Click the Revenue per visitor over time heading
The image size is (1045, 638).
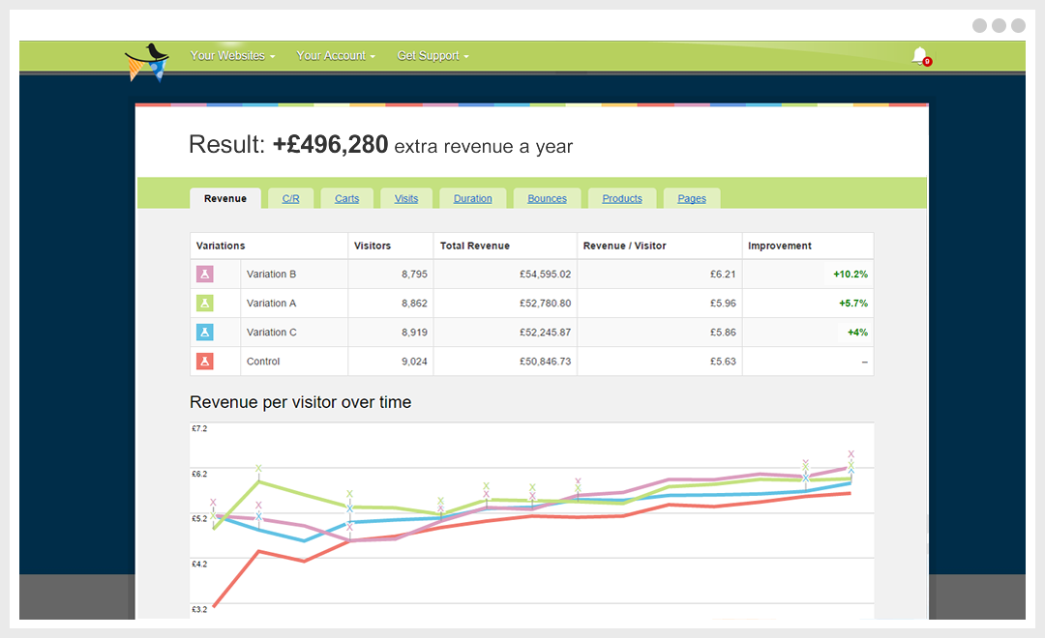coord(301,402)
